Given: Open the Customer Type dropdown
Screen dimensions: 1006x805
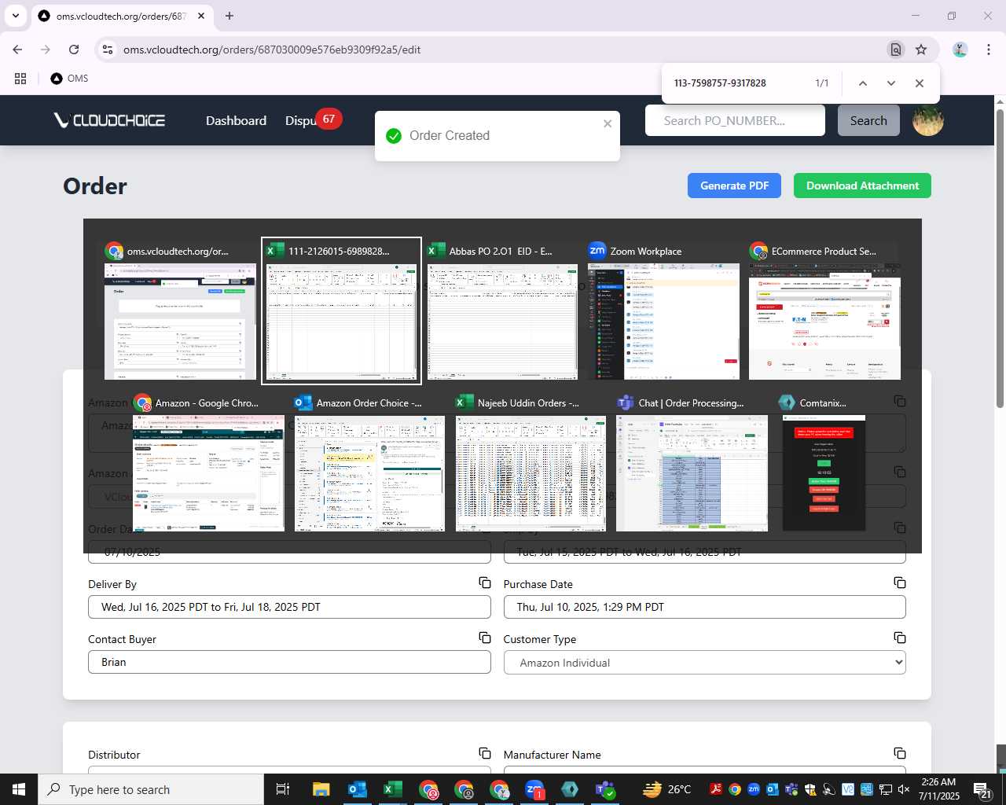Looking at the screenshot, I should [x=704, y=662].
